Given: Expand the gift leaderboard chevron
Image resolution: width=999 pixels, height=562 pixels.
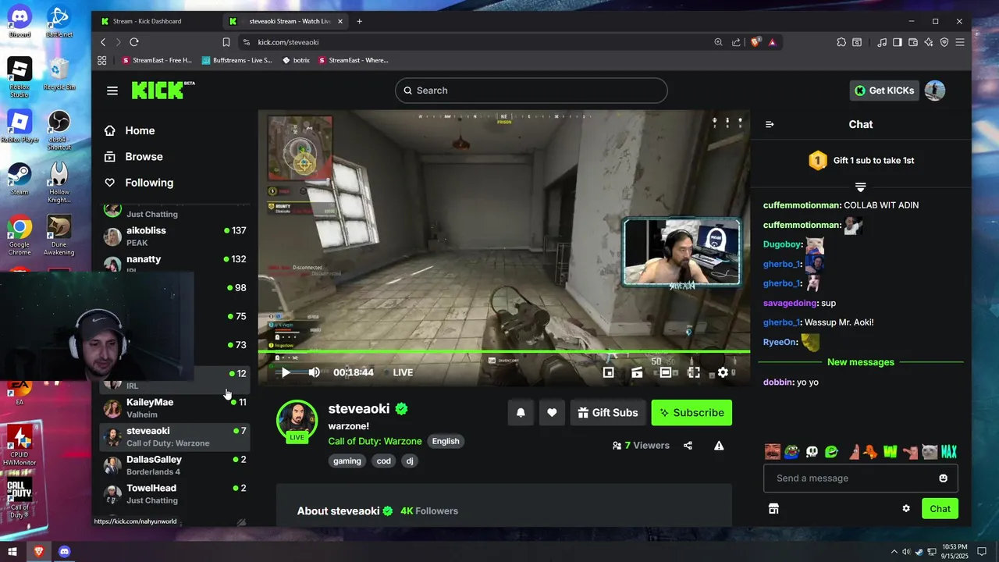Looking at the screenshot, I should point(860,187).
